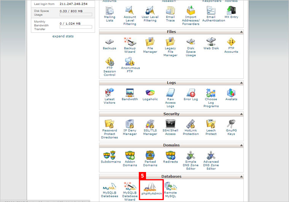Screen dimensions: 289x202
Task: Click the Disk Space Usage bar
Action: click(76, 15)
